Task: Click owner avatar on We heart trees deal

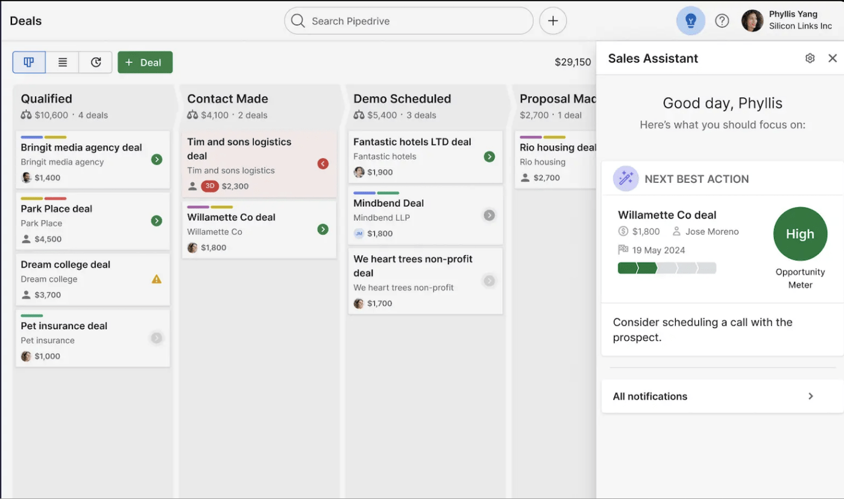Action: [359, 303]
